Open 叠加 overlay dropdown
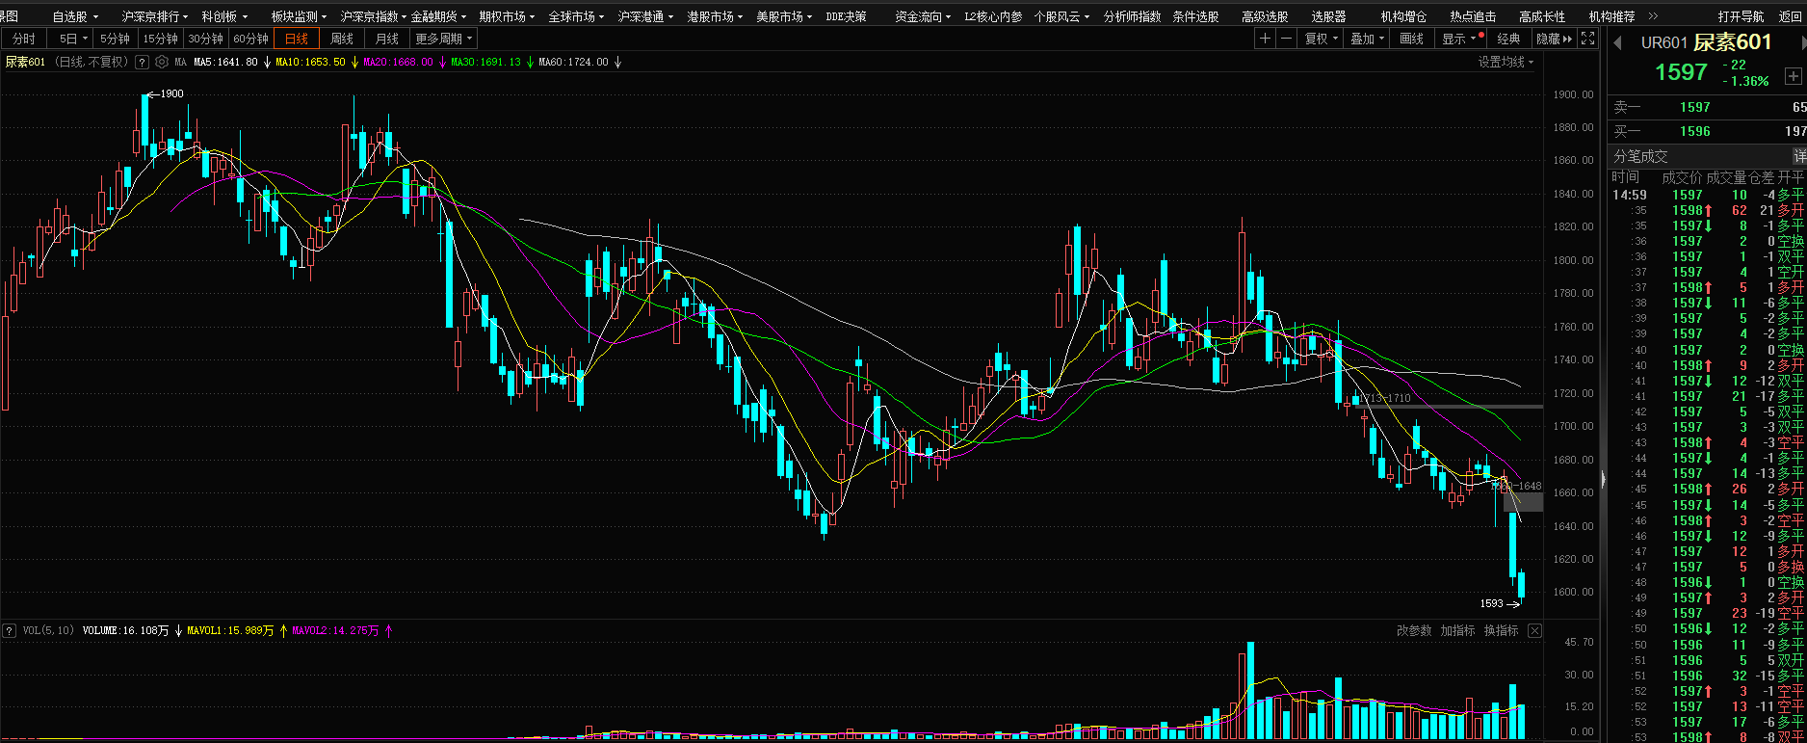 pos(1367,39)
